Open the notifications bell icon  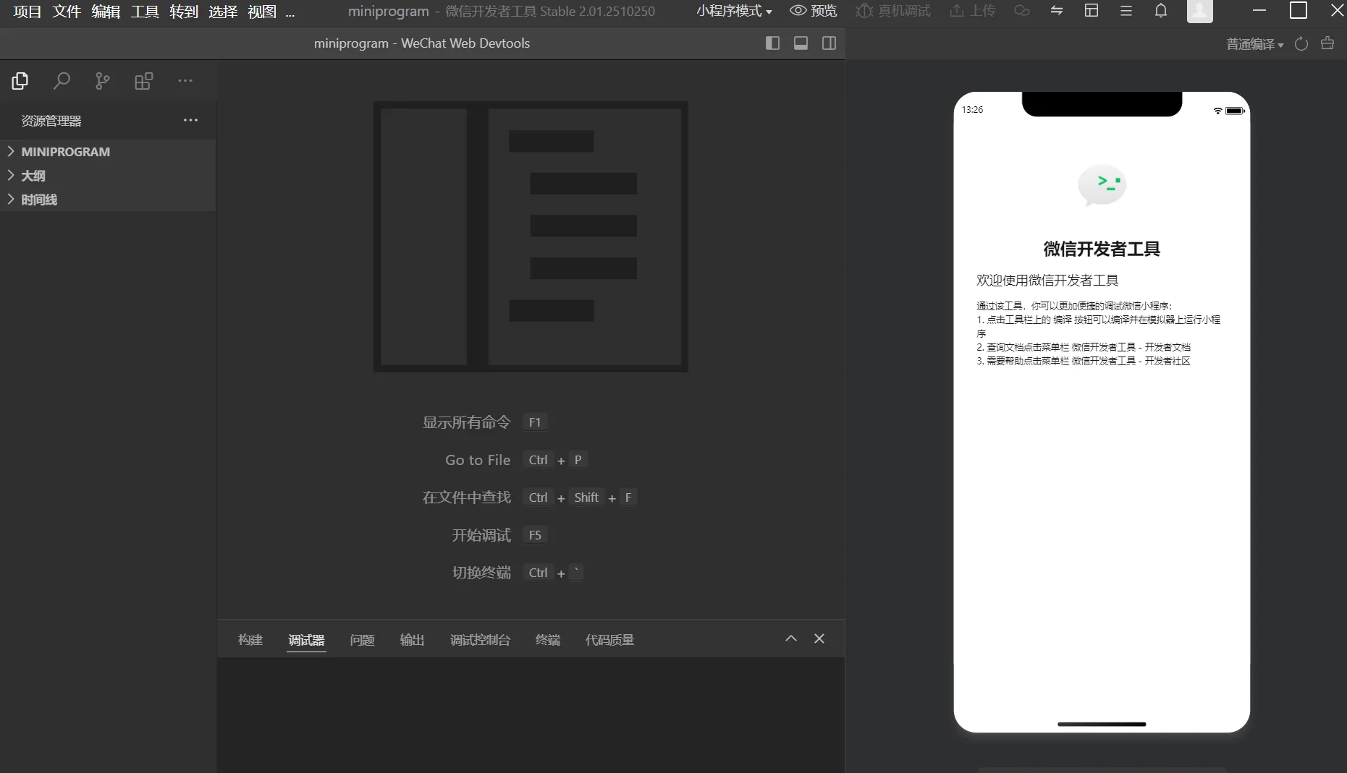[1161, 11]
